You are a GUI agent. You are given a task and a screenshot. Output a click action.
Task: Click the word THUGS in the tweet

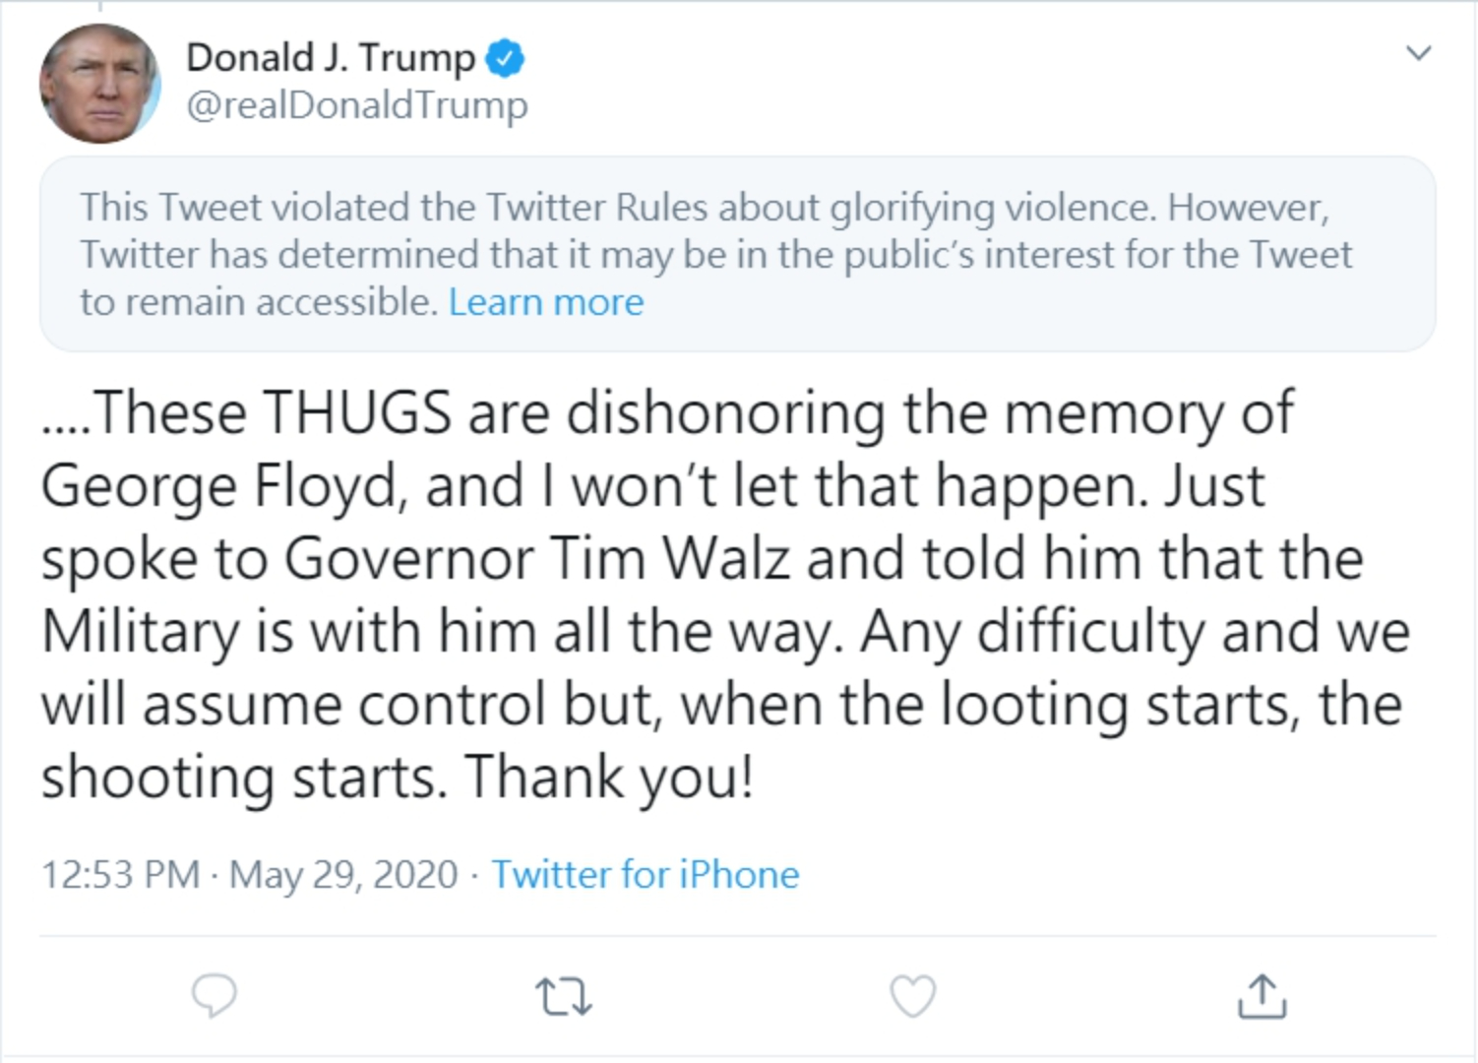[x=357, y=412]
